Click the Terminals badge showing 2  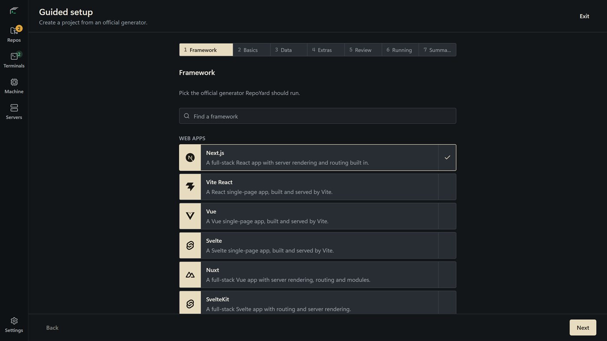pyautogui.click(x=19, y=54)
